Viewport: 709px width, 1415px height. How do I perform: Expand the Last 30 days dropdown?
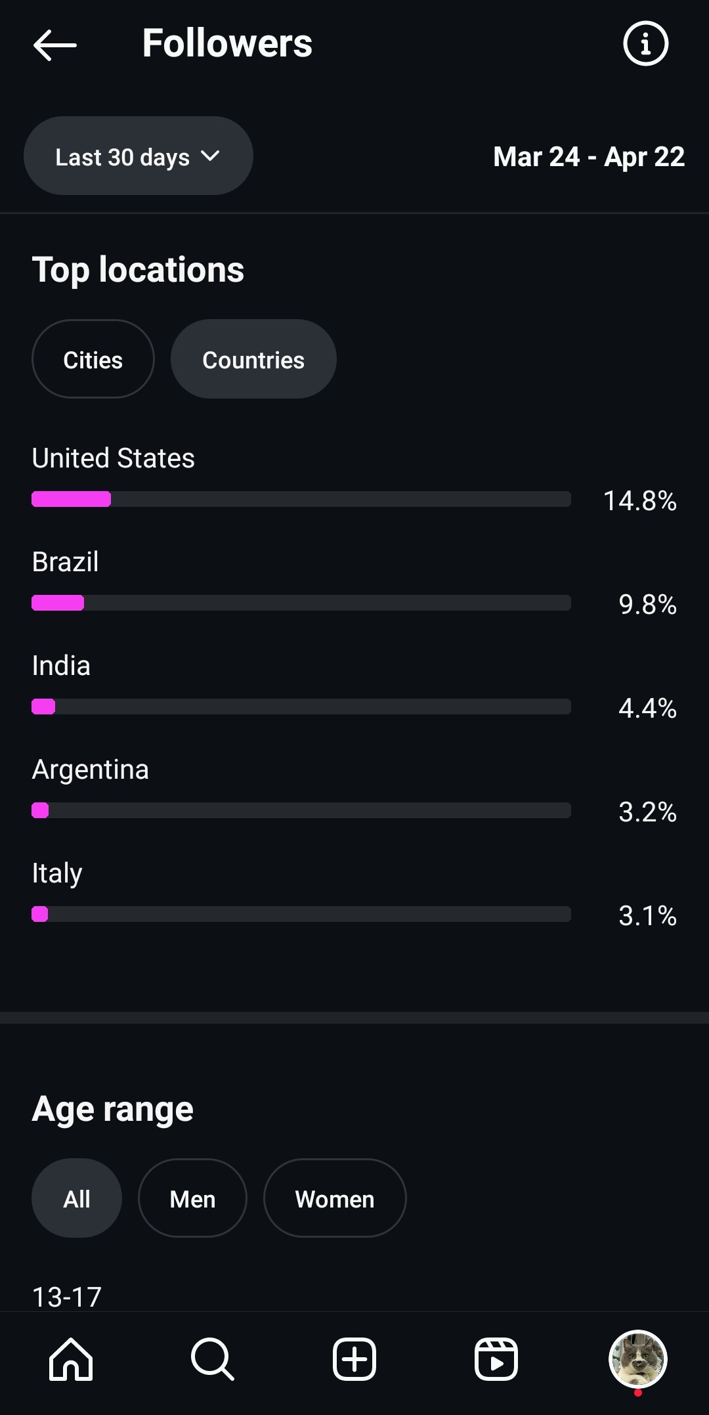(138, 156)
